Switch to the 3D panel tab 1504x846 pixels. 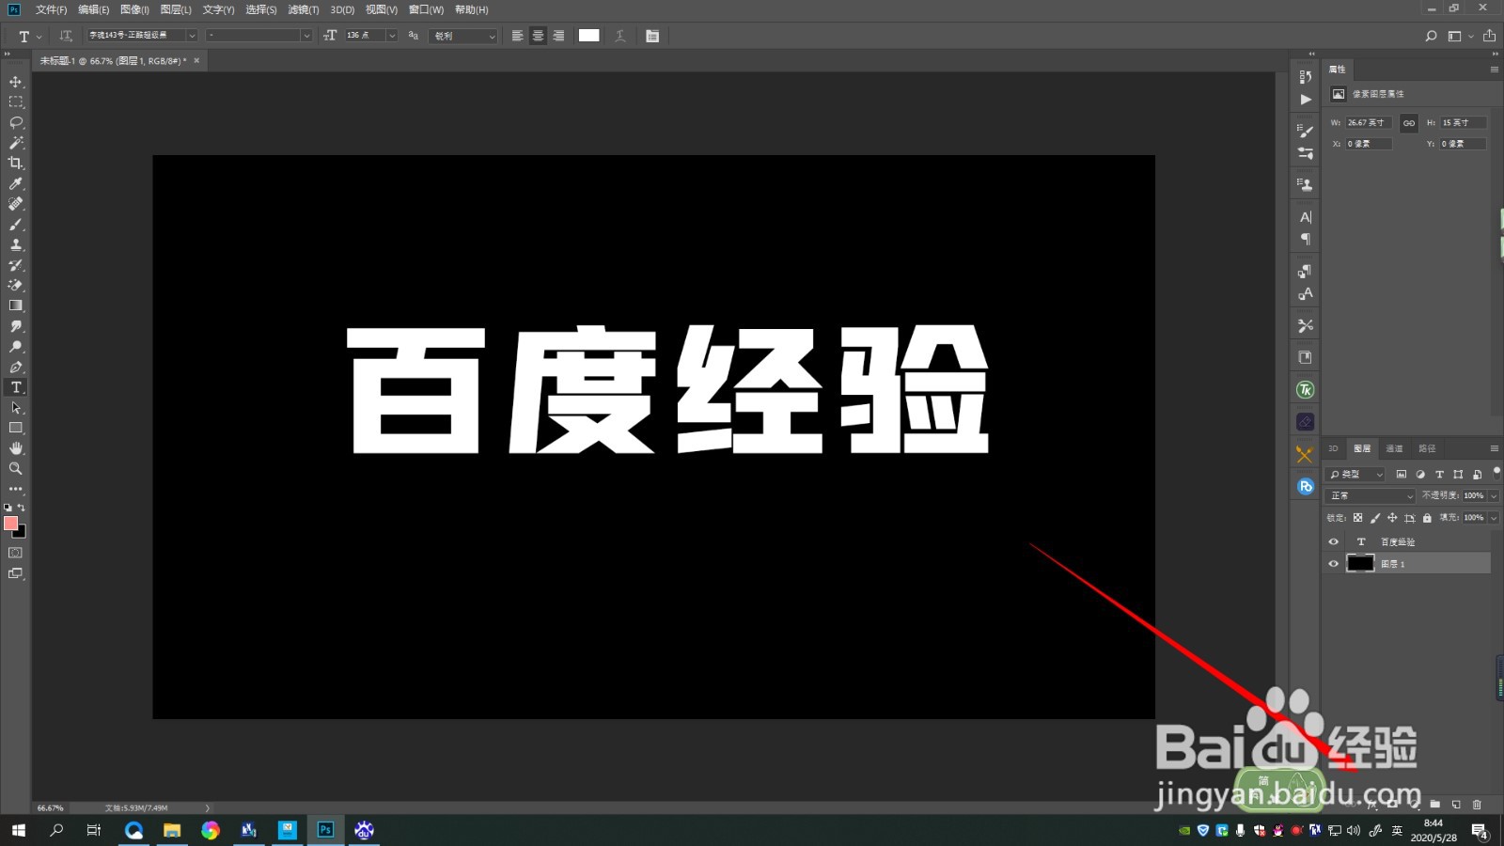coord(1333,448)
